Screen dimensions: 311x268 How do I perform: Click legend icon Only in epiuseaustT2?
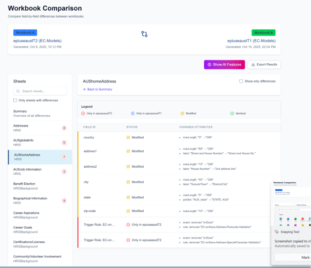(83, 114)
